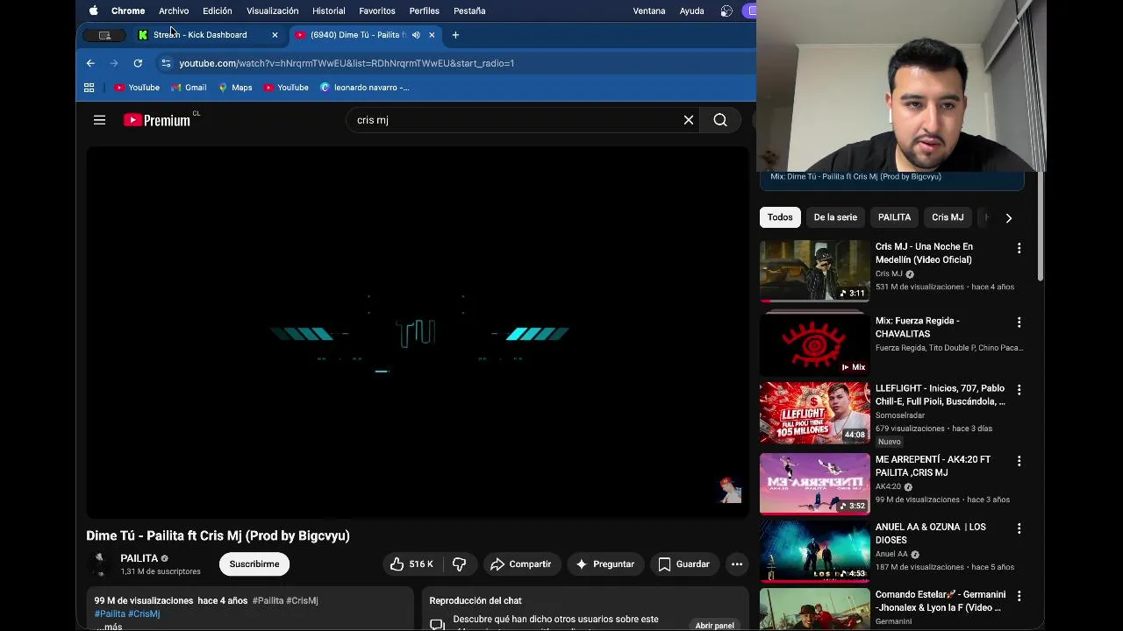
Task: Save the video with Guardar
Action: pos(683,564)
